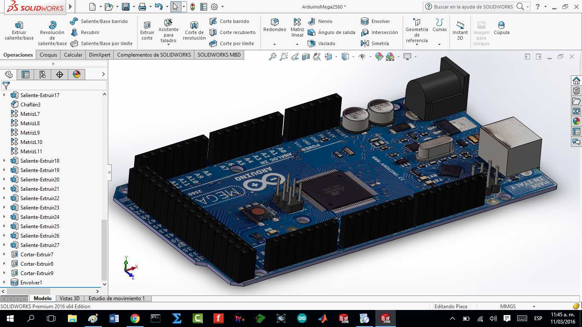Zoom to fit view icon
582x327 pixels.
(x=273, y=57)
